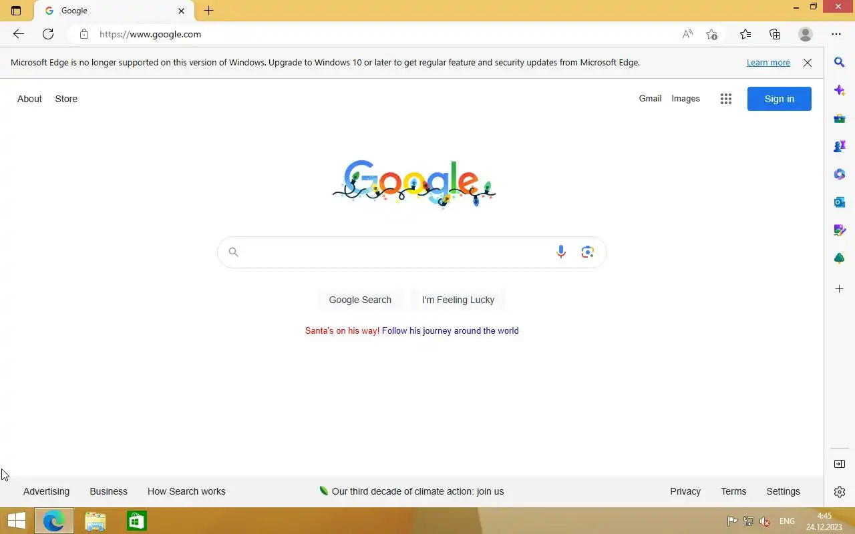Search by image with the Google Lens icon
Viewport: 855px width, 534px height.
pyautogui.click(x=588, y=252)
